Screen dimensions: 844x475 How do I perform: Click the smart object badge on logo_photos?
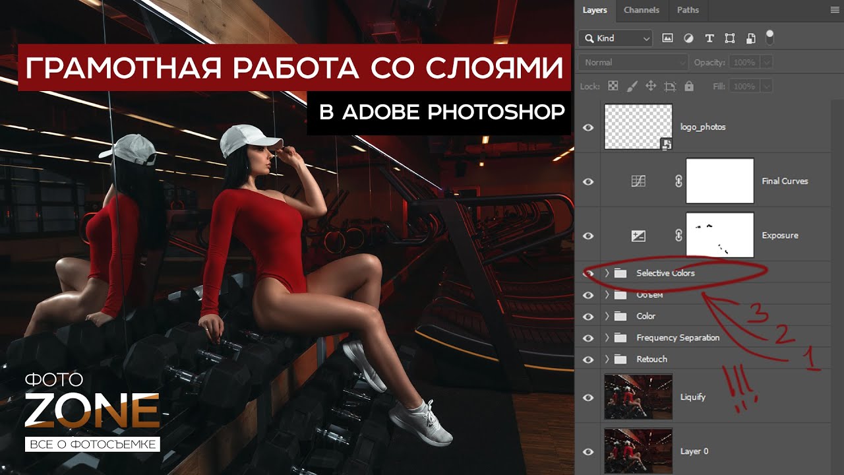tap(666, 144)
